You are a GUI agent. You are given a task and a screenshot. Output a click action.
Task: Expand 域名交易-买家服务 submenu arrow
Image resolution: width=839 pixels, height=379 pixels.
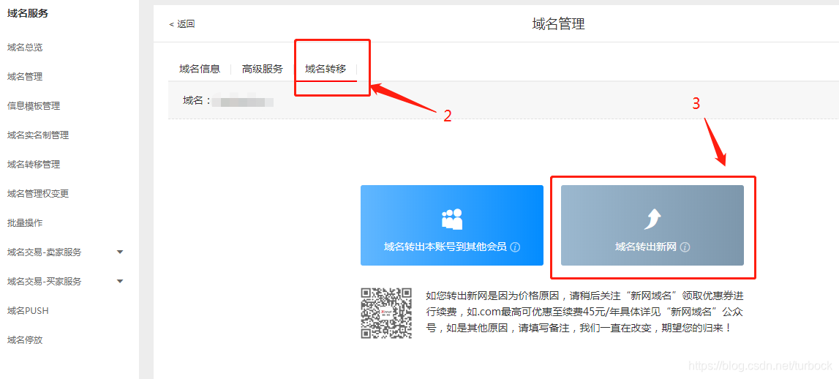120,281
